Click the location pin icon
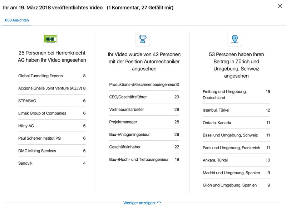 point(235,39)
